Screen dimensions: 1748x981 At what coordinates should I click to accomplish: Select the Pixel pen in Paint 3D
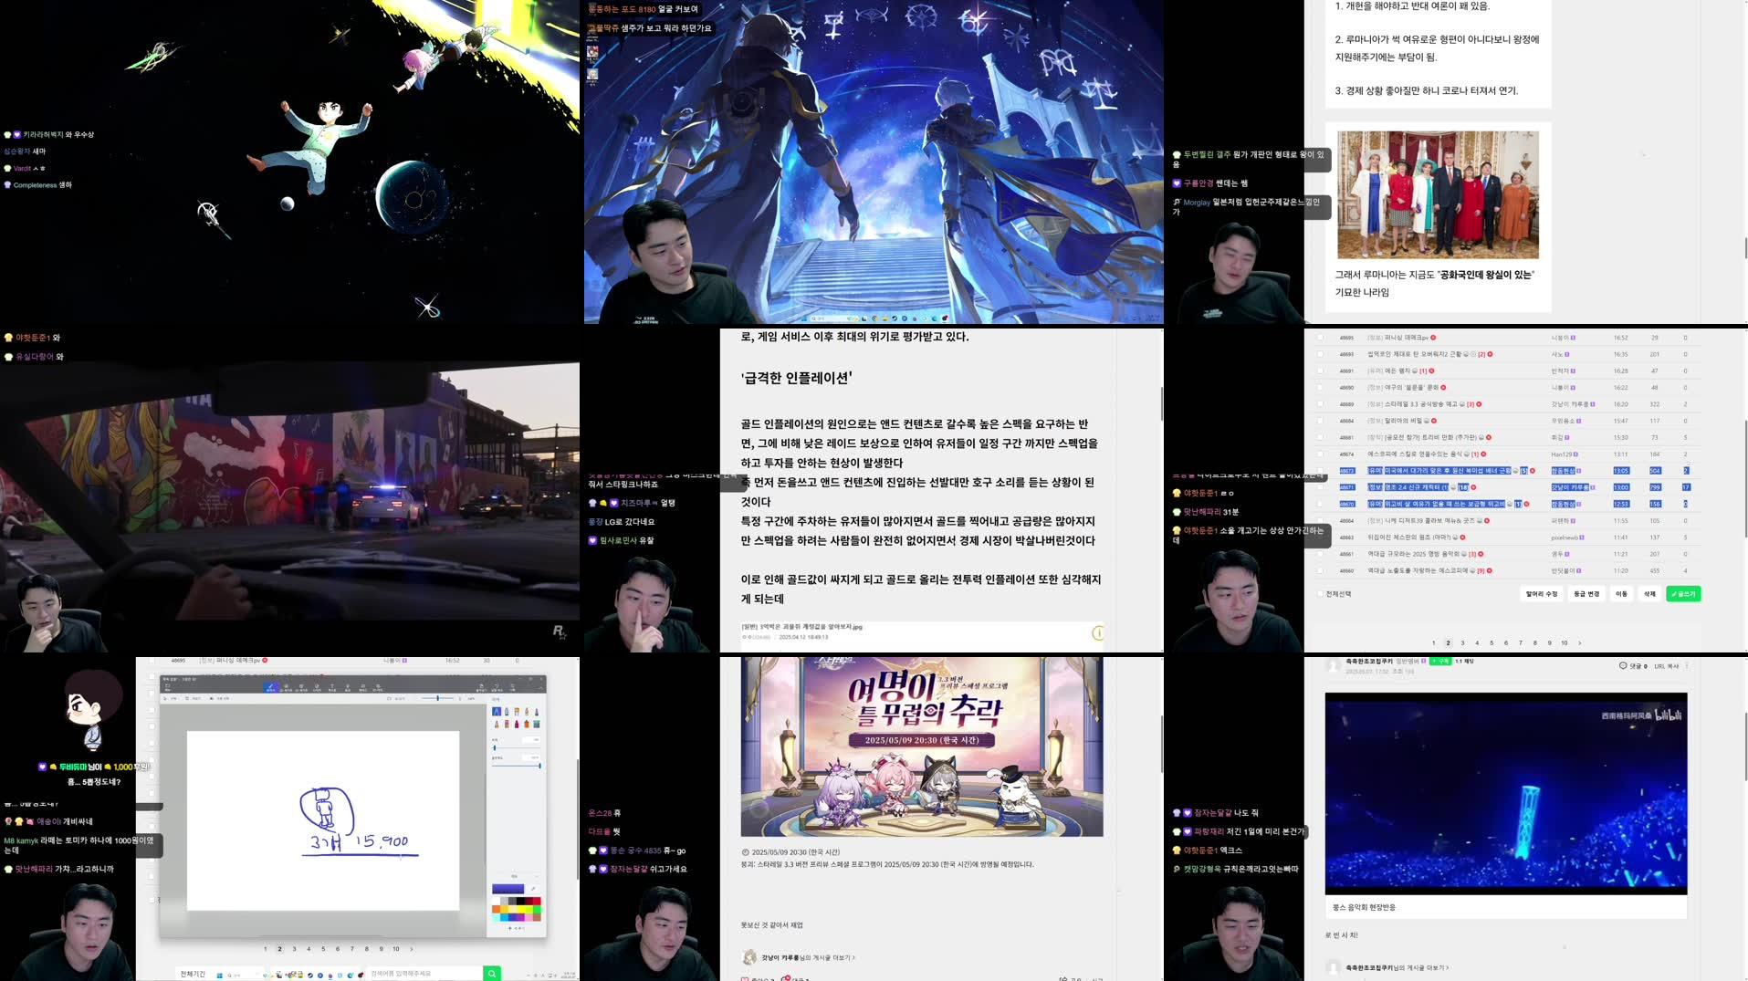[x=537, y=712]
